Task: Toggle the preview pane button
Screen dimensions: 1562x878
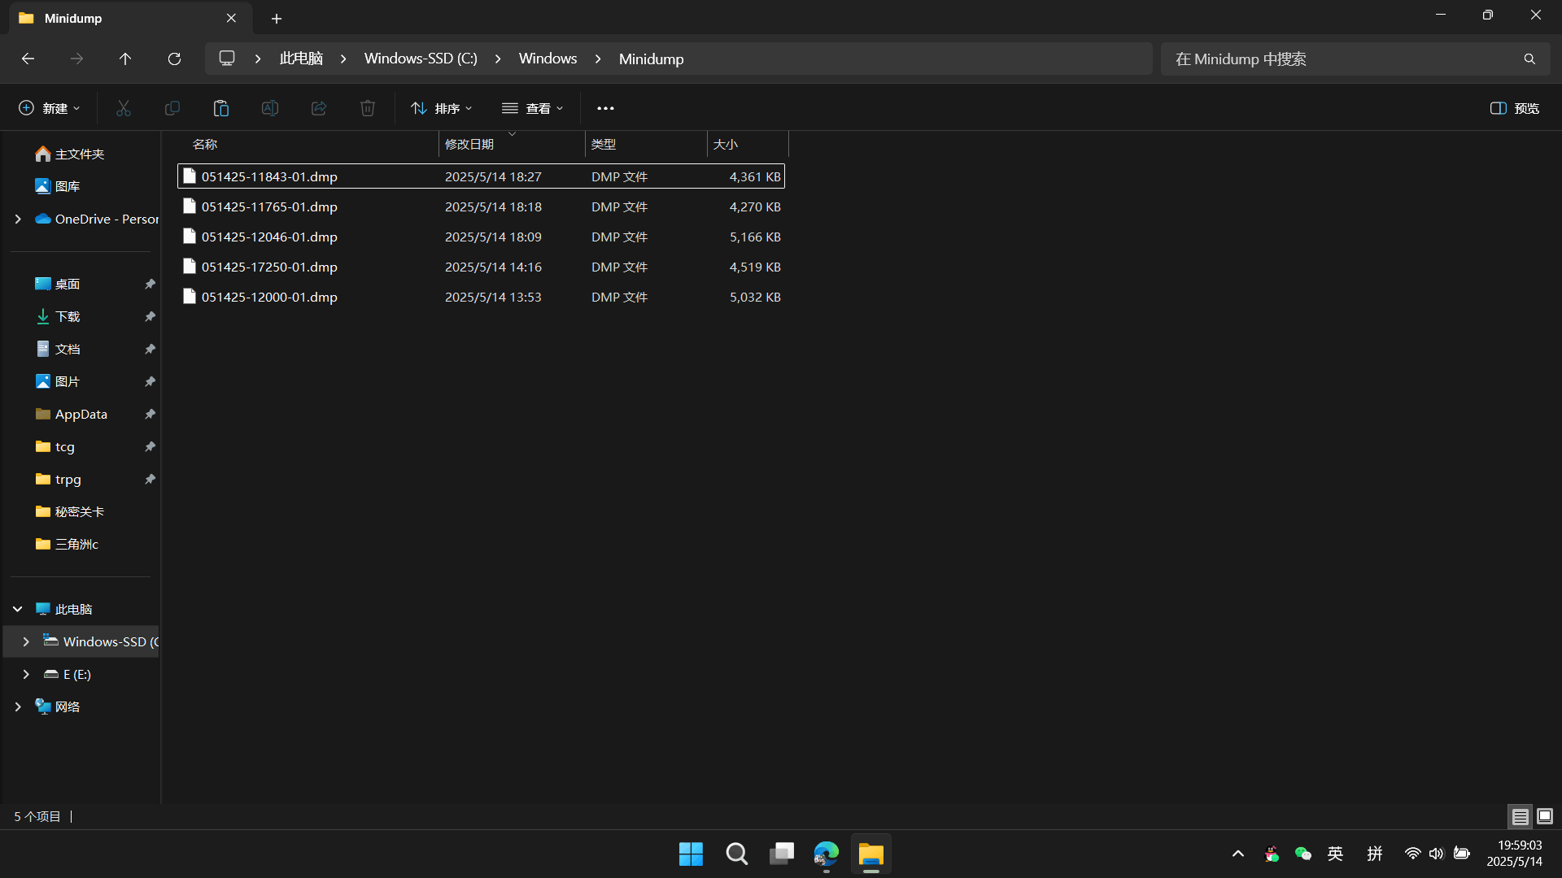Action: [x=1515, y=108]
